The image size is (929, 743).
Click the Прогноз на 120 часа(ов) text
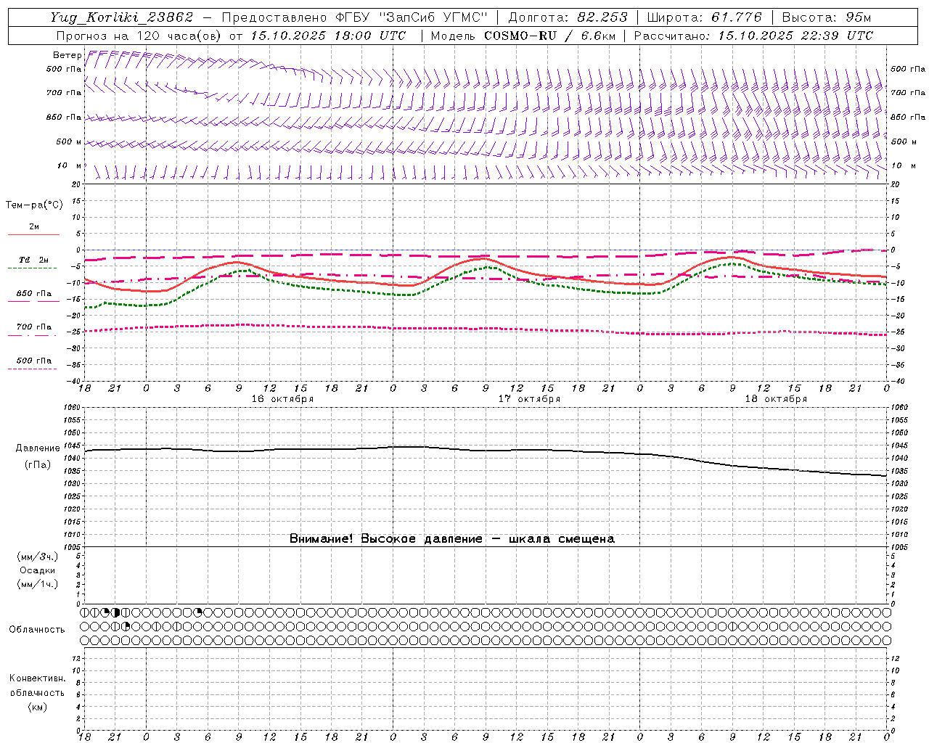140,36
